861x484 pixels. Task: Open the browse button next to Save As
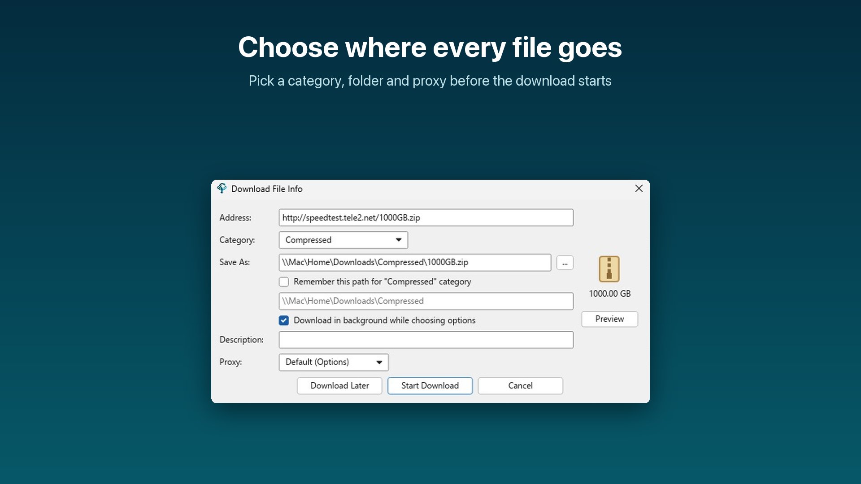point(565,263)
